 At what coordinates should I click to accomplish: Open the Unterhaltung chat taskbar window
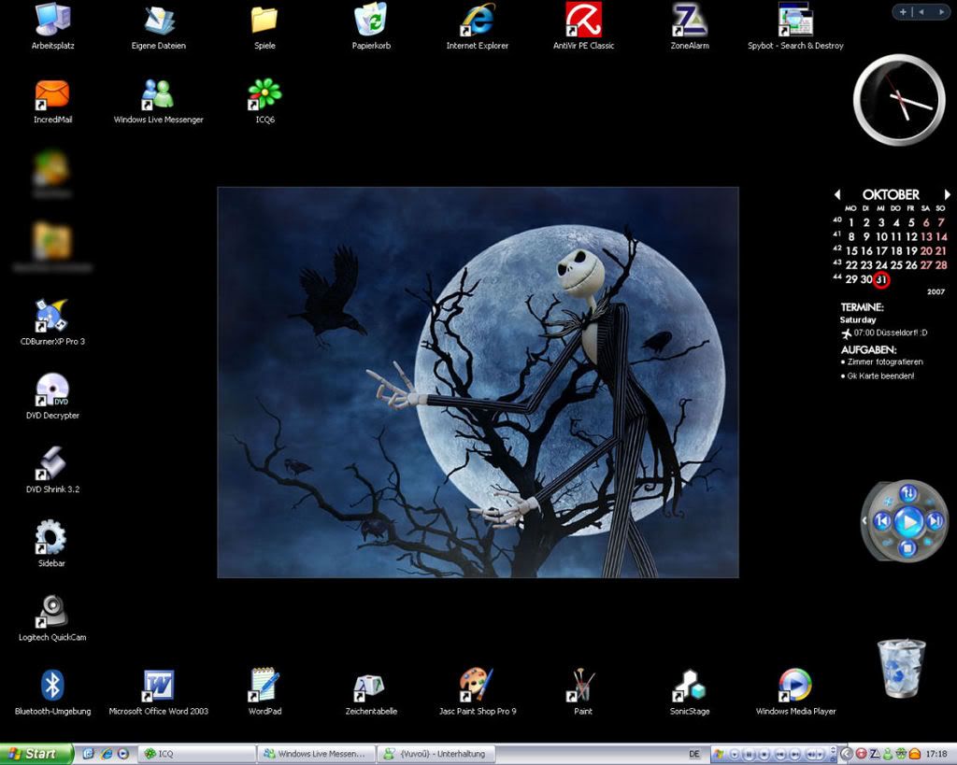tap(436, 754)
